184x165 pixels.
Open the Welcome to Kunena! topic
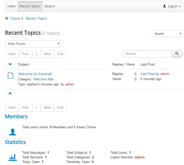point(35,74)
